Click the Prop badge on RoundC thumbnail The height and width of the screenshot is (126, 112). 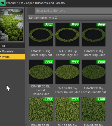[101, 62]
